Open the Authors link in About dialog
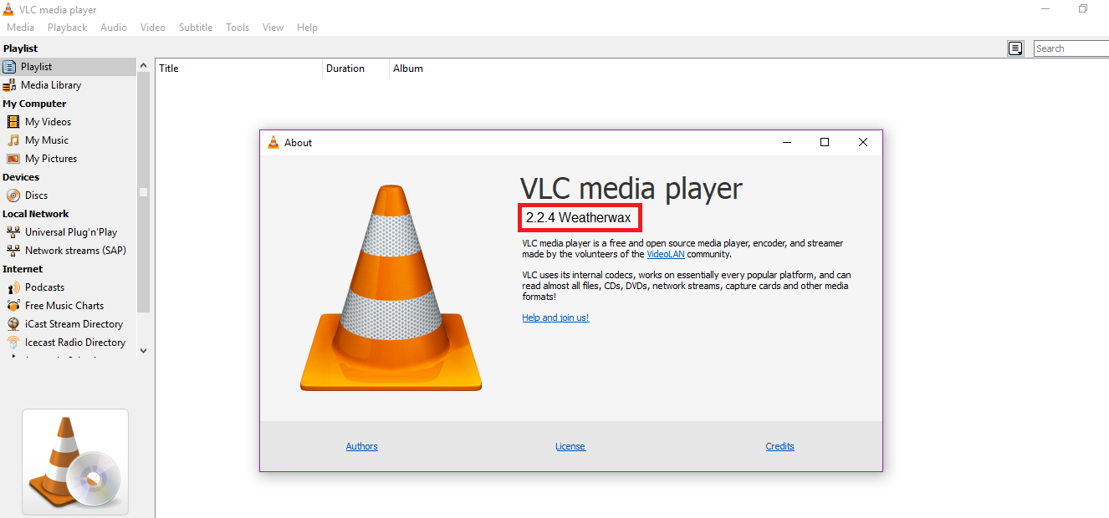The width and height of the screenshot is (1109, 518). 362,446
